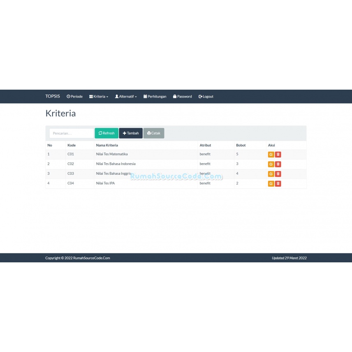Expand the Kriteria dropdown menu
The width and height of the screenshot is (352, 352).
99,97
